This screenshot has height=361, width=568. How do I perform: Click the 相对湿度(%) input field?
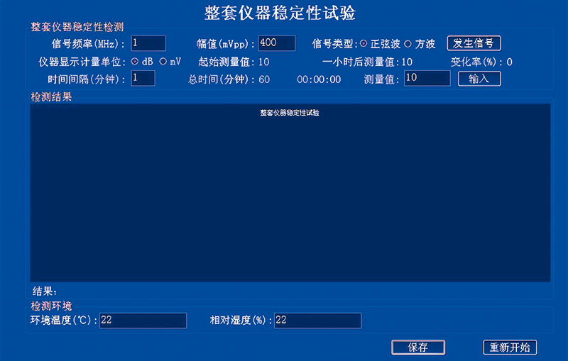[317, 321]
